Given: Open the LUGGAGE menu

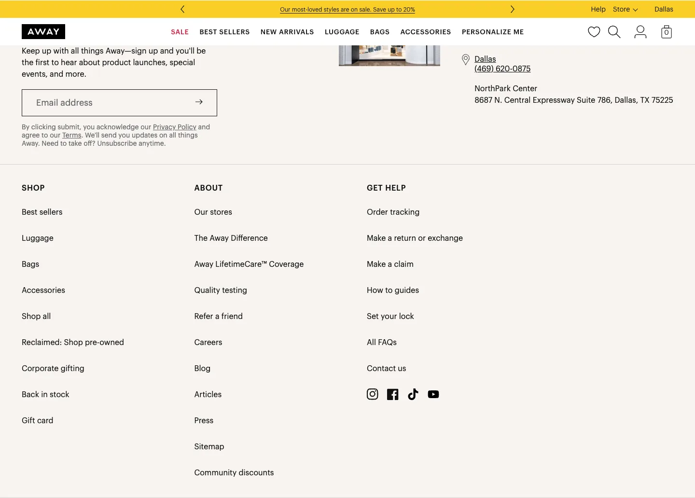Looking at the screenshot, I should tap(342, 32).
